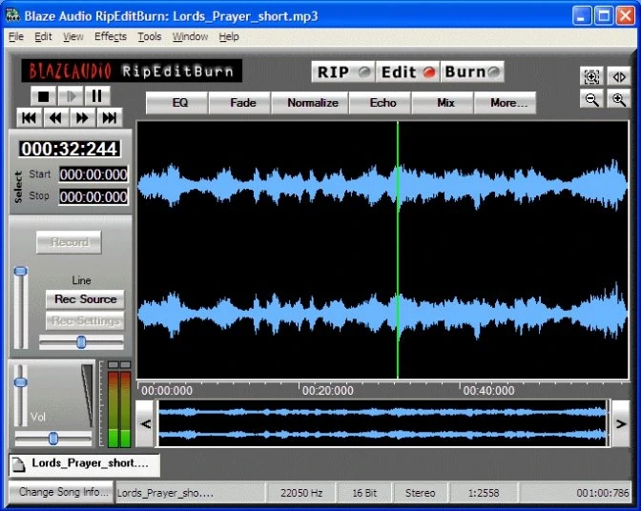Click the 16 Bit status entry
The width and height of the screenshot is (641, 511).
click(364, 493)
